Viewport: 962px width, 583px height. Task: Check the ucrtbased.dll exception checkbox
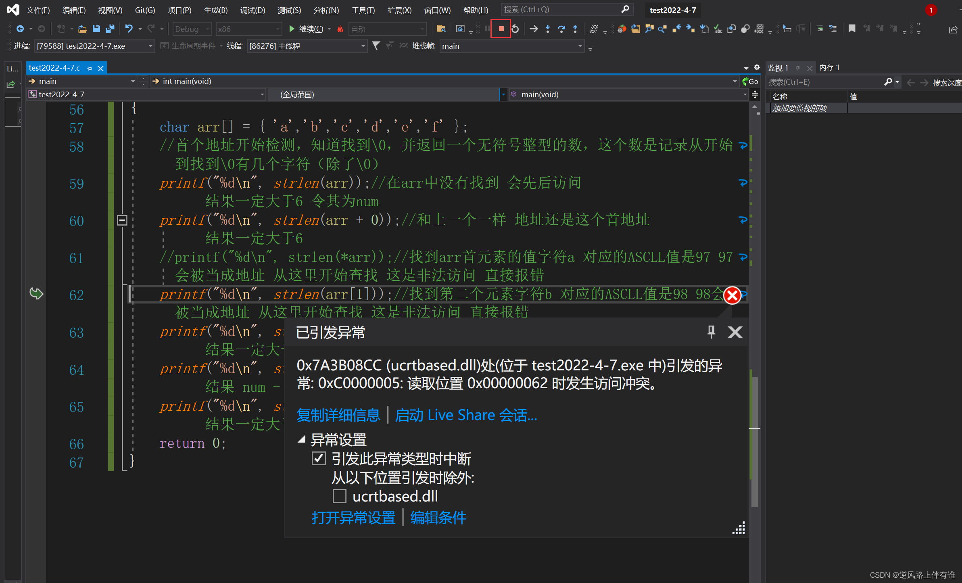[x=339, y=496]
